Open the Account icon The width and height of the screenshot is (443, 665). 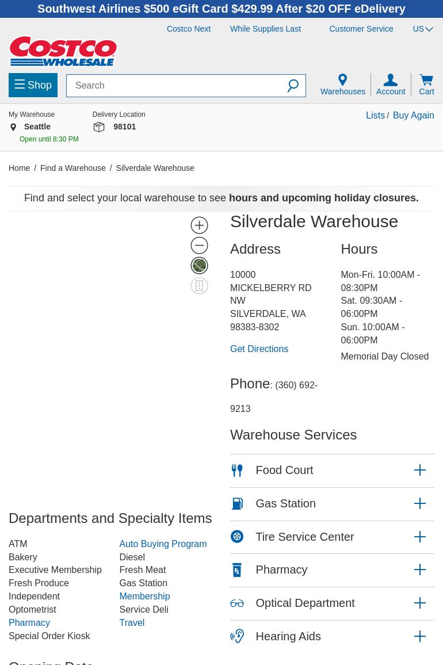pyautogui.click(x=391, y=85)
